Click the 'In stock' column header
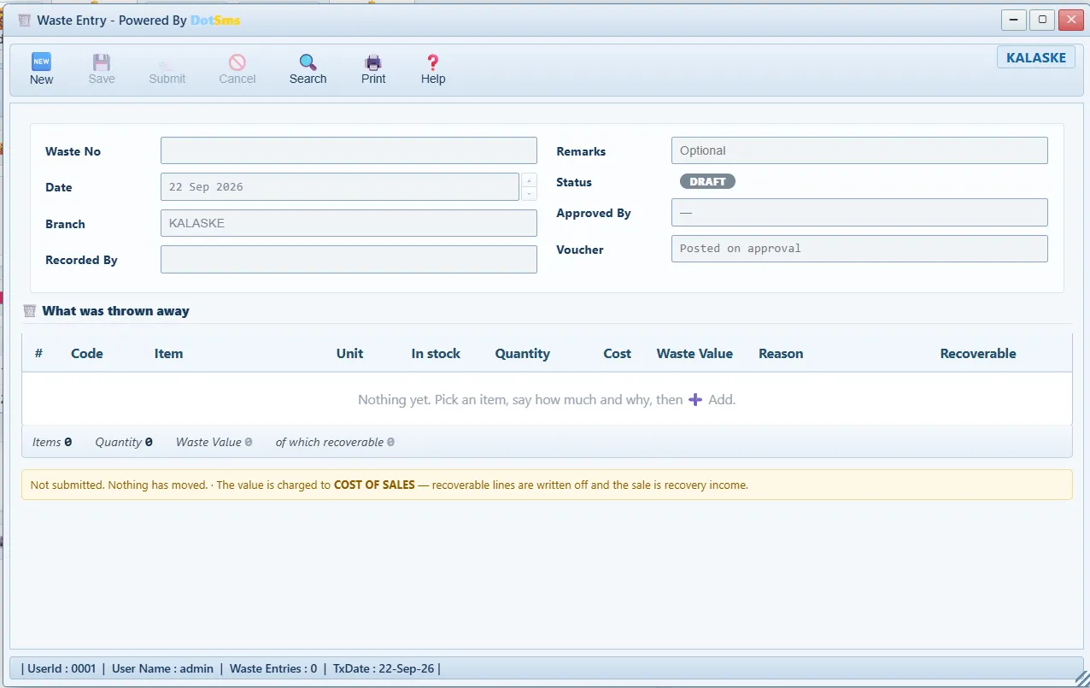This screenshot has height=688, width=1090. 436,354
